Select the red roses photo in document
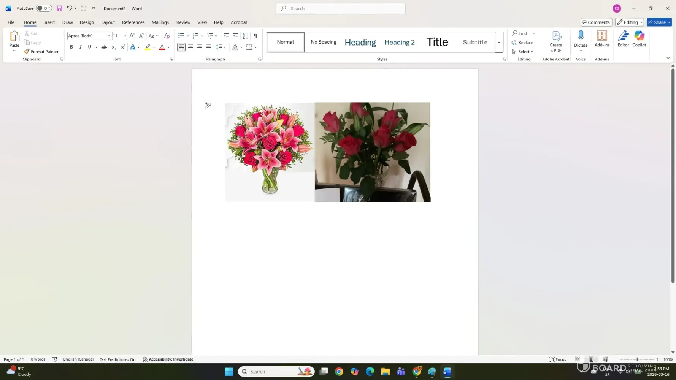The width and height of the screenshot is (676, 380). pos(372,152)
